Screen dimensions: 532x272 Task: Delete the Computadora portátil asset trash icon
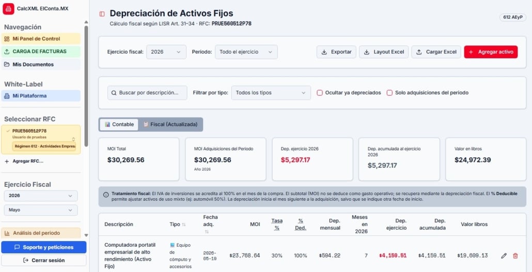click(515, 255)
